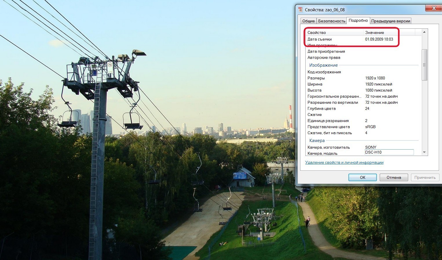Click the Отмена button
442x260 pixels.
(394, 177)
